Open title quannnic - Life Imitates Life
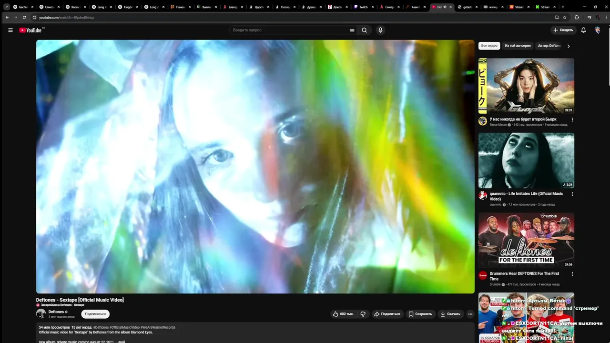The width and height of the screenshot is (610, 343). tap(526, 196)
